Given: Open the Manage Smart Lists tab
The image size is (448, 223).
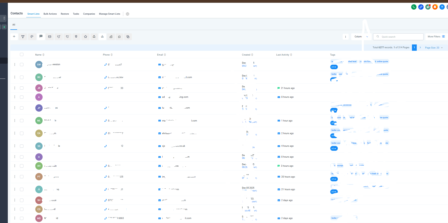Looking at the screenshot, I should click(110, 14).
